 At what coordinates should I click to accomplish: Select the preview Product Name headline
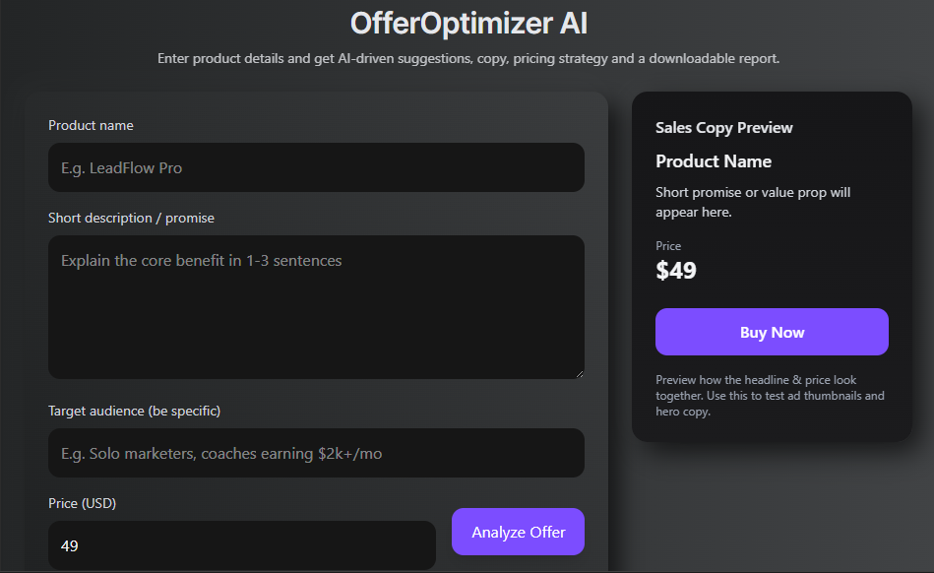(x=713, y=161)
